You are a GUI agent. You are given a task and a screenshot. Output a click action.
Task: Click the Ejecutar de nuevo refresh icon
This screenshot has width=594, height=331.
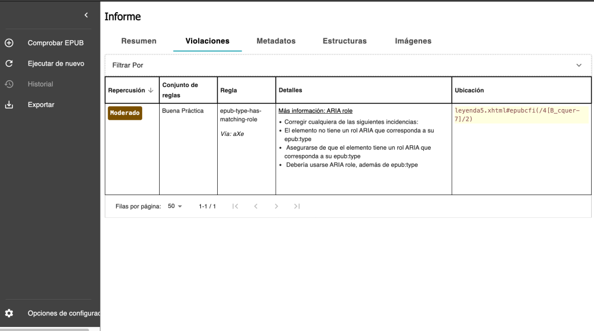pyautogui.click(x=9, y=63)
